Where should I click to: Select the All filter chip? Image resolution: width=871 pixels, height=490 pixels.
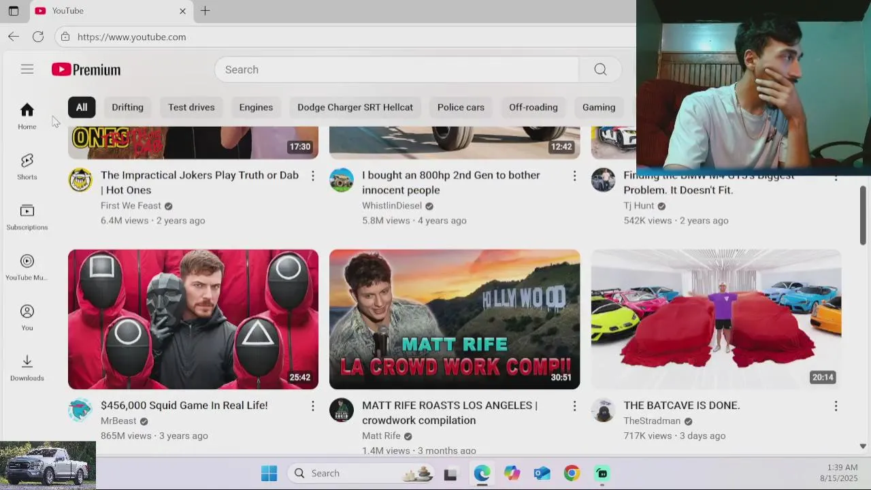click(x=82, y=107)
